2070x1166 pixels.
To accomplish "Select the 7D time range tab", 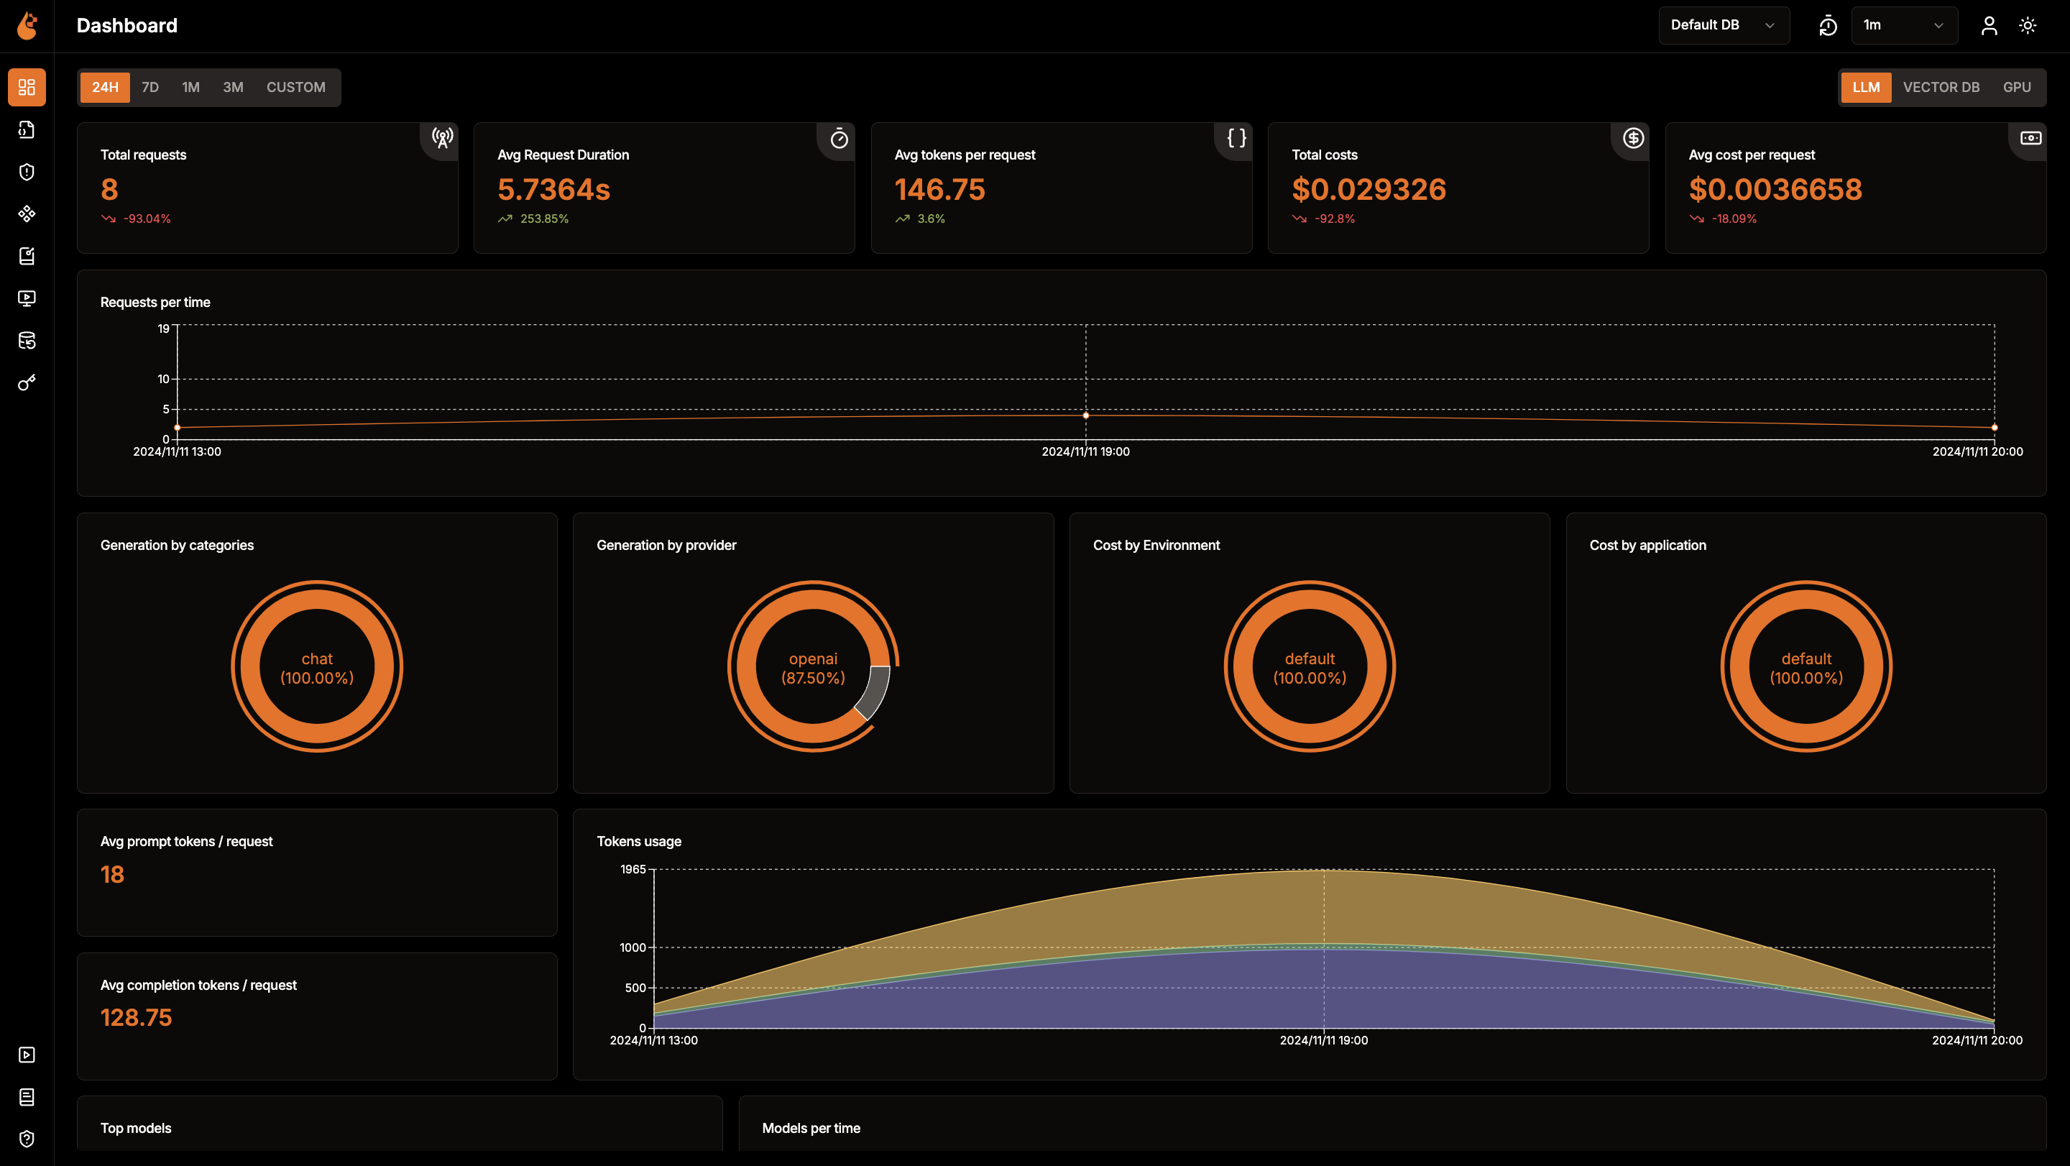I will tap(150, 88).
